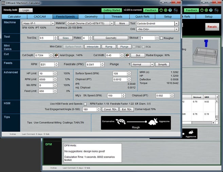223x172 pixels.
Task: Increase Tool Dia with up arrow
Action: [55, 37]
